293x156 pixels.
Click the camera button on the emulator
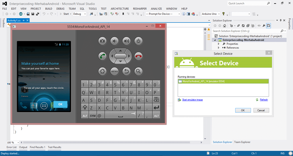coord(102,41)
